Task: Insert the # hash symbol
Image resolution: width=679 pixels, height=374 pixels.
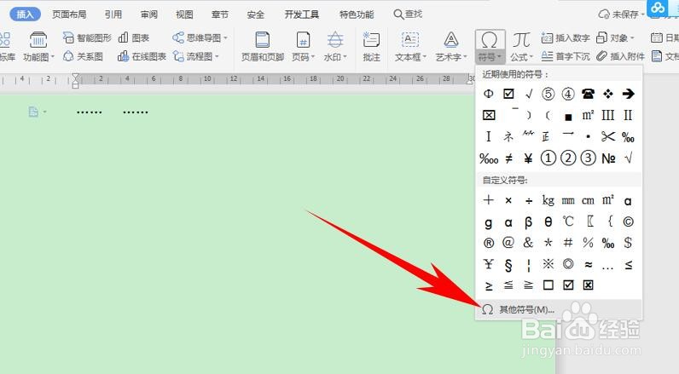Action: point(568,243)
